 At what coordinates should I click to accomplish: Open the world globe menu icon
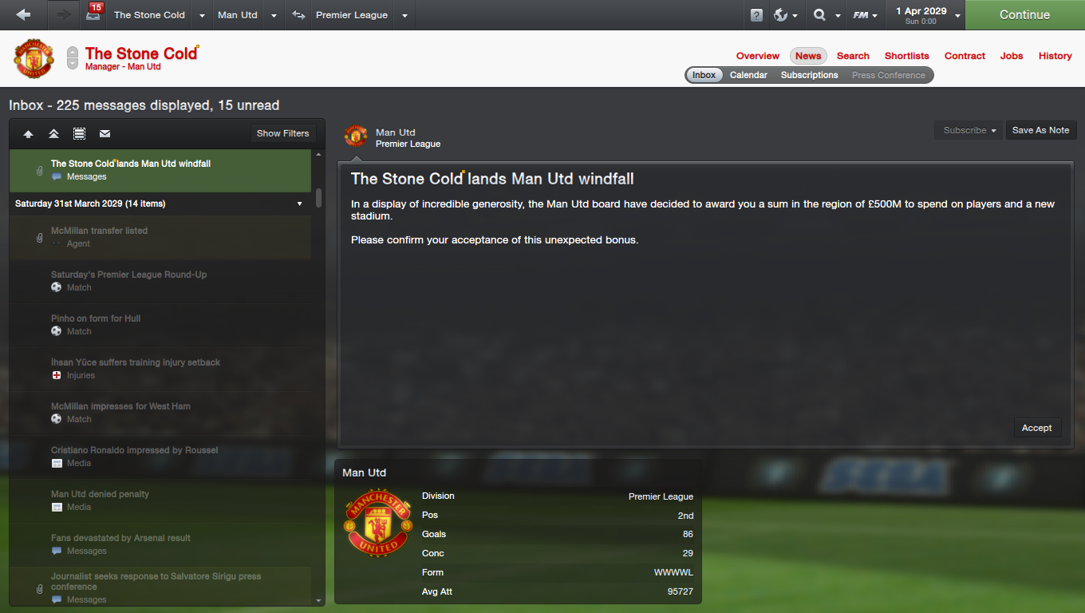(x=781, y=15)
